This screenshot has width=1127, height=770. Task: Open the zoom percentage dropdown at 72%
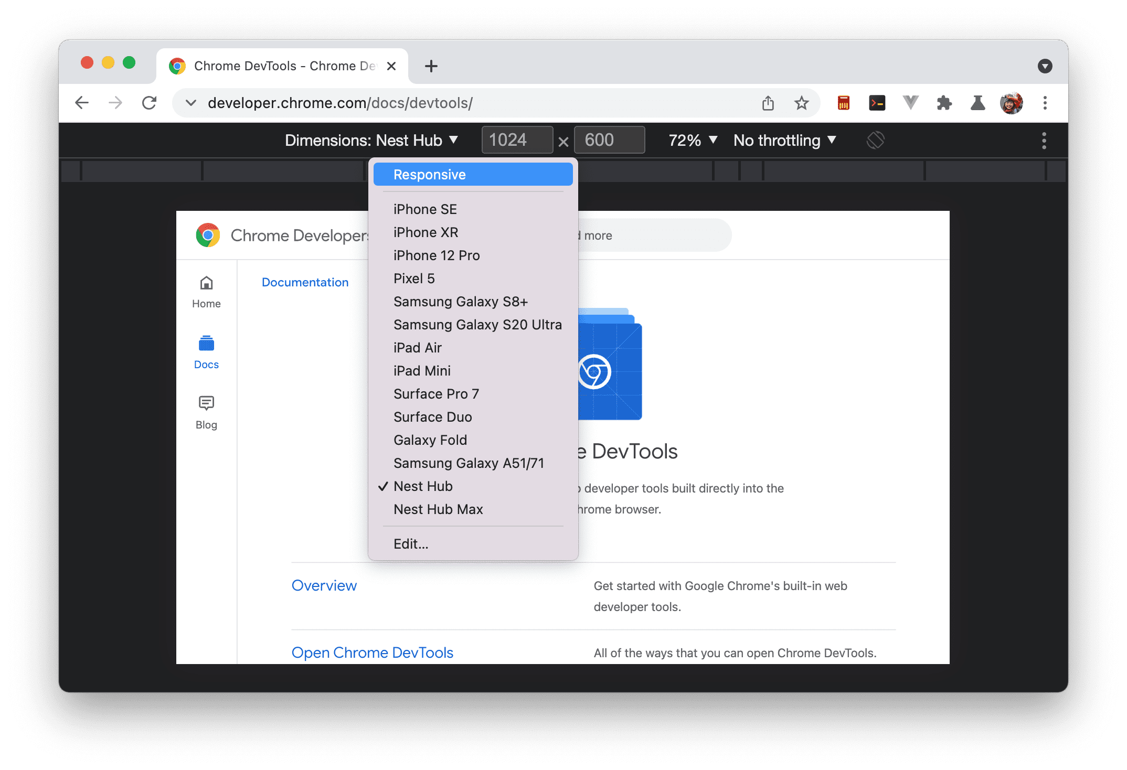point(692,140)
